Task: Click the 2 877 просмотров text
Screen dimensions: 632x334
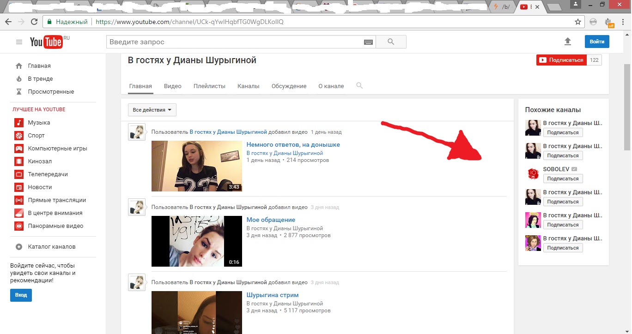Action: click(x=307, y=235)
